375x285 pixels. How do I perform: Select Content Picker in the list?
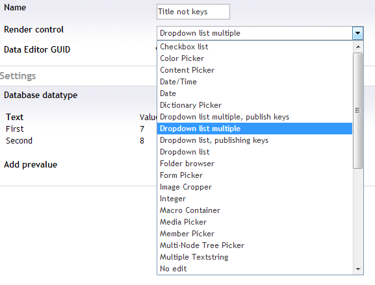[255, 70]
